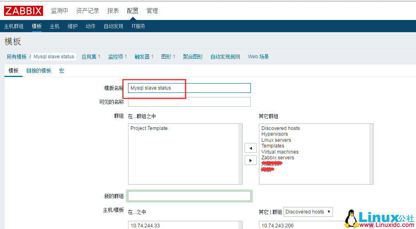Open the 报表 top menu
This screenshot has width=416, height=229.
(113, 11)
